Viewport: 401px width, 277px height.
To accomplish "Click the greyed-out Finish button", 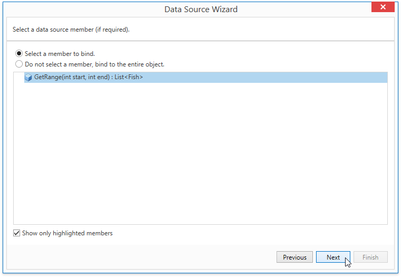I will point(370,257).
